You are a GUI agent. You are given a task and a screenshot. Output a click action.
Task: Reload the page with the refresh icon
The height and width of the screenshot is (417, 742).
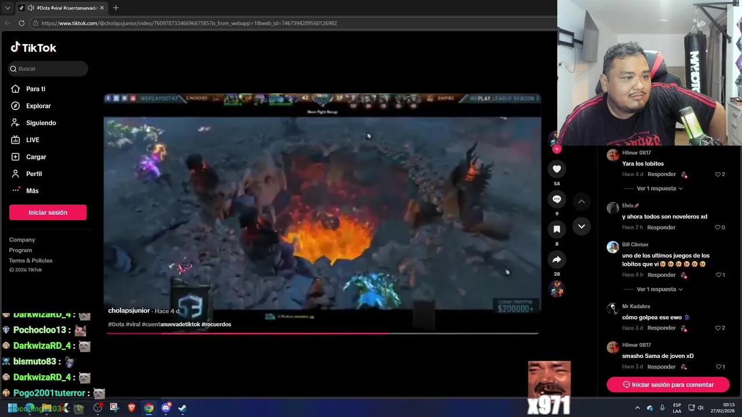tap(21, 23)
